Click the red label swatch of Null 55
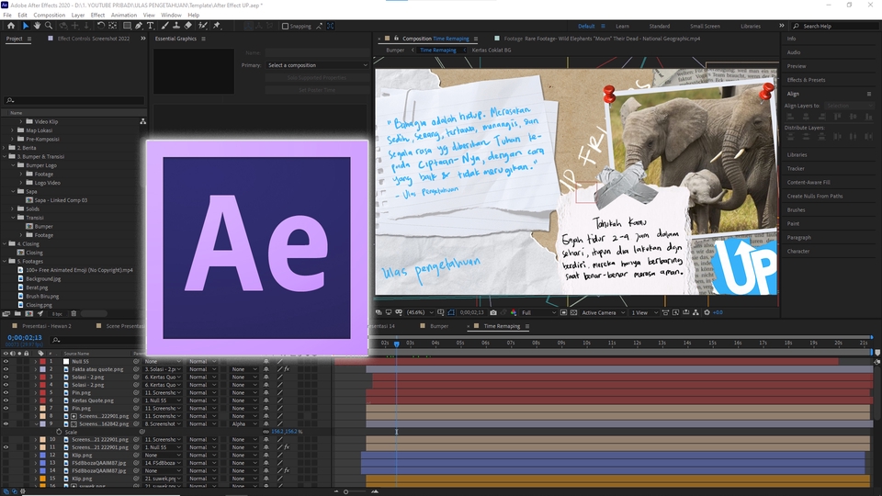Screen dimensions: 882x496 pos(43,362)
